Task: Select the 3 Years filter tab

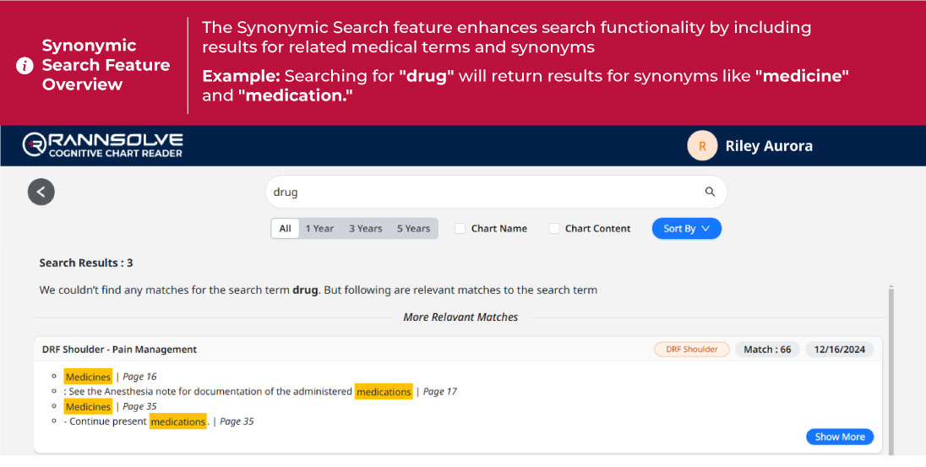Action: (x=365, y=229)
